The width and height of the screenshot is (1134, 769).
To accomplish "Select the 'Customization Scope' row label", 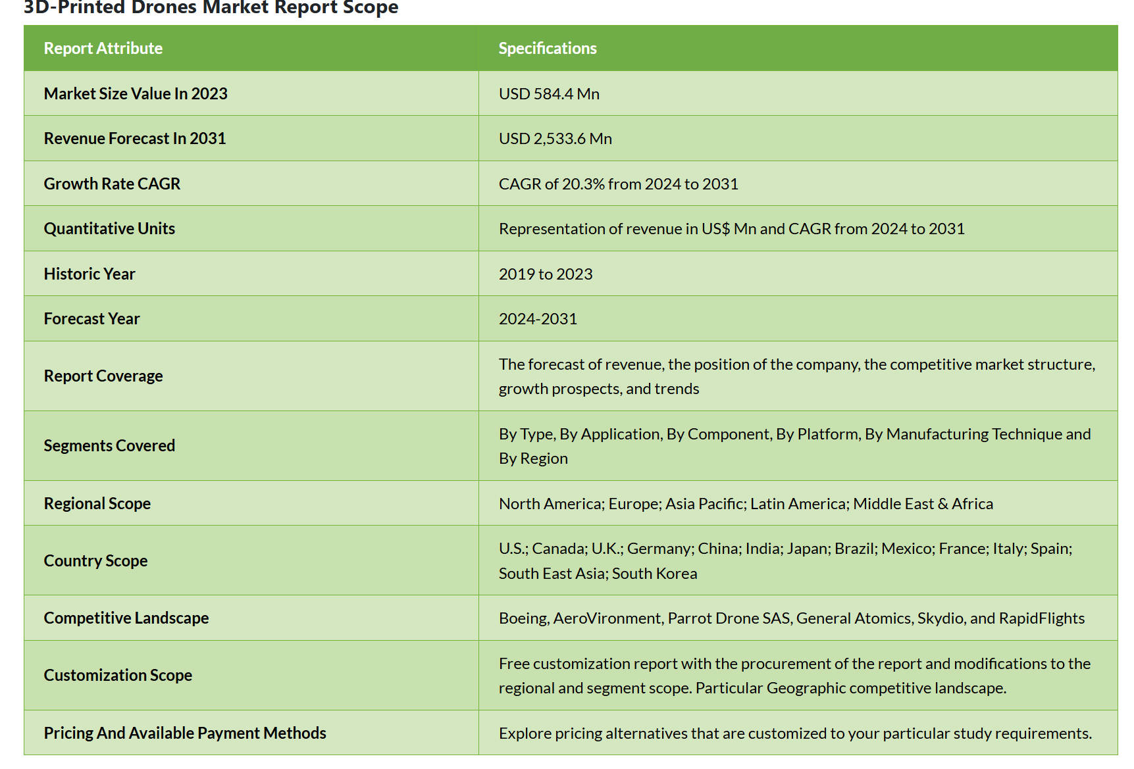I will coord(118,676).
